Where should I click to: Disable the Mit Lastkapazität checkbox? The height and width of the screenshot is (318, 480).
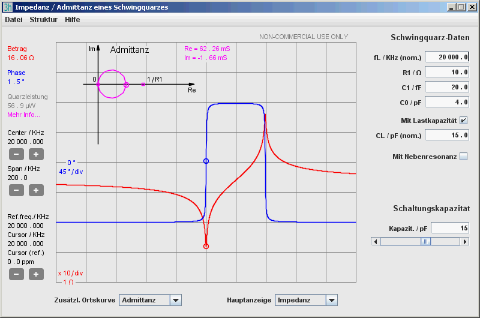[463, 121]
